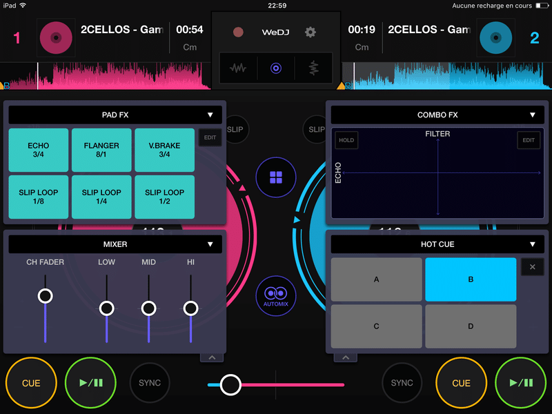Image resolution: width=552 pixels, height=414 pixels.
Task: Open the MIXER panel dropdown
Action: (115, 244)
